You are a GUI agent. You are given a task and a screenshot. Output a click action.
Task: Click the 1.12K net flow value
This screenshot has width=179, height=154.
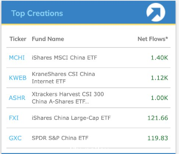[x=160, y=78]
